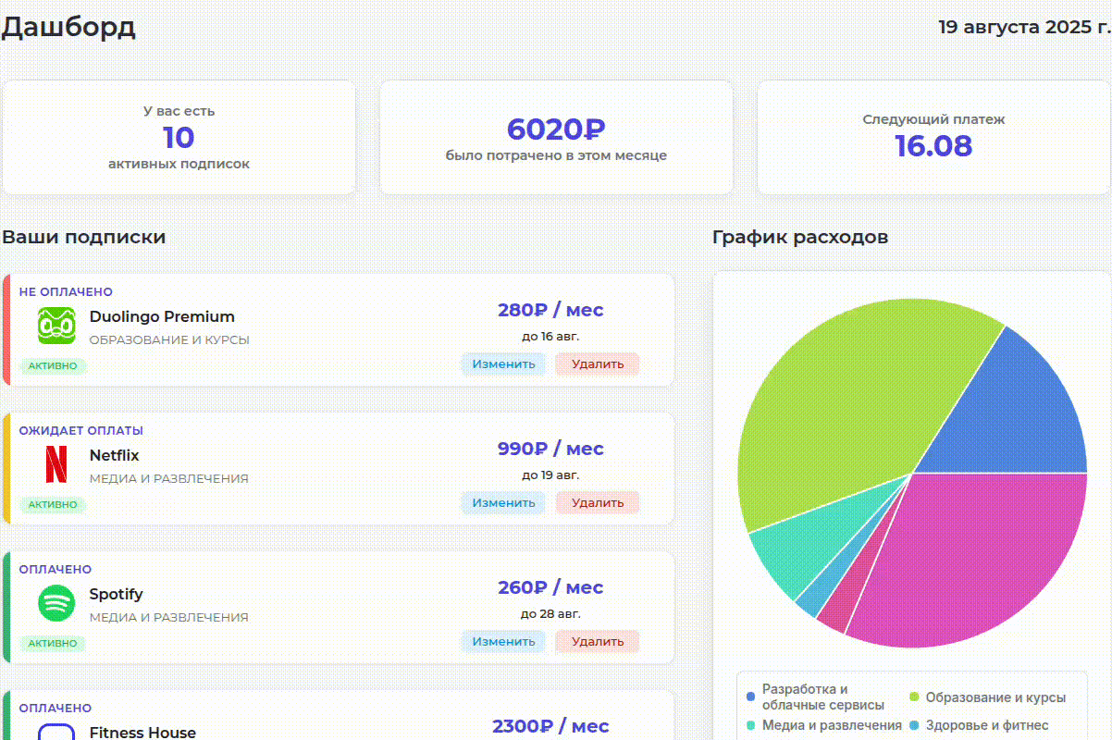Click МЕДИА И РАЗВЛЕЧЕНИЯ category under Spotify
Image resolution: width=1112 pixels, height=740 pixels.
coord(169,617)
